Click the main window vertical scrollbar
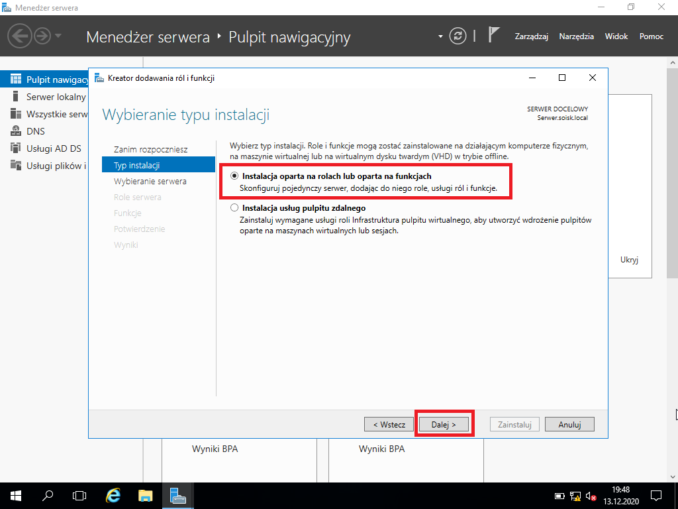The height and width of the screenshot is (509, 678). 673,173
